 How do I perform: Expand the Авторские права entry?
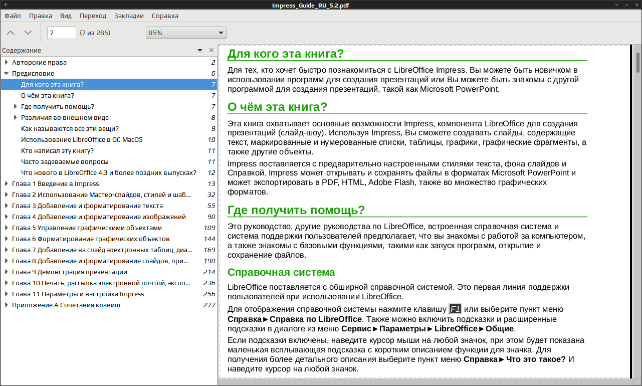click(x=7, y=62)
